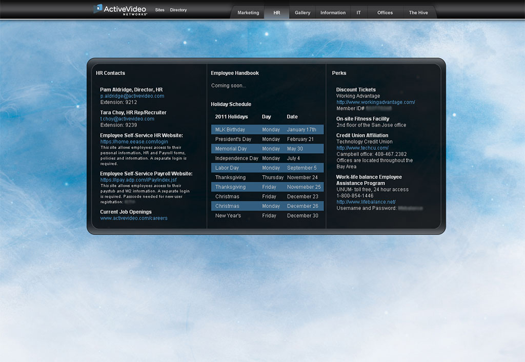Click 'Username and Password:' label
The width and height of the screenshot is (525, 362).
366,208
